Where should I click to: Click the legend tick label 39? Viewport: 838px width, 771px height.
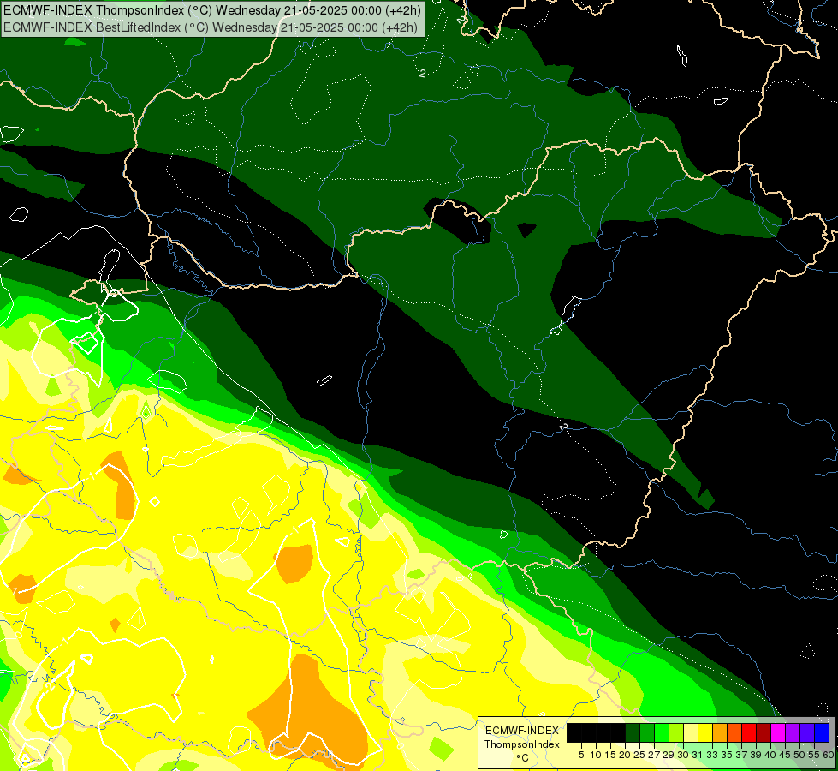(x=756, y=755)
